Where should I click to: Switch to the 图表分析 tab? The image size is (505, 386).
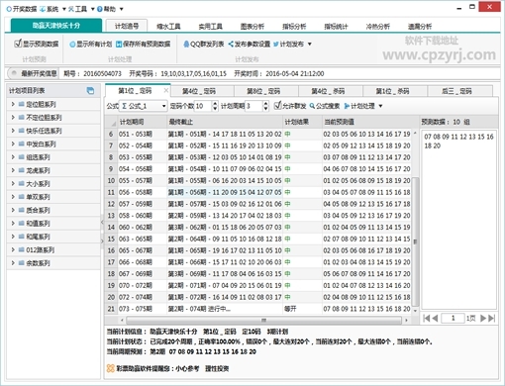[x=252, y=27]
